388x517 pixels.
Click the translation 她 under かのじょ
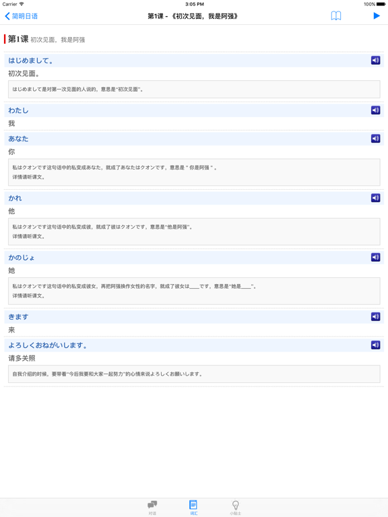(11, 271)
